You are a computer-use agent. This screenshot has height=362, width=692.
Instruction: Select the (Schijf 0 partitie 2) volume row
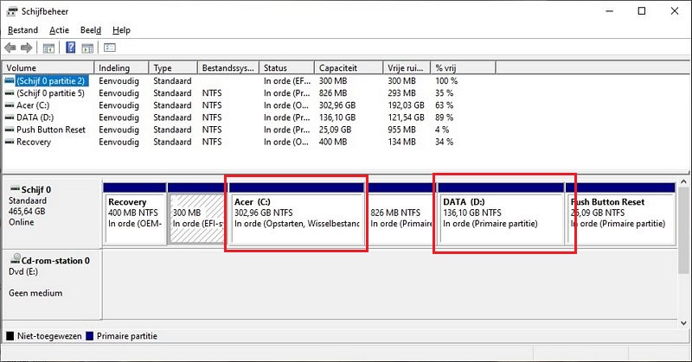50,81
